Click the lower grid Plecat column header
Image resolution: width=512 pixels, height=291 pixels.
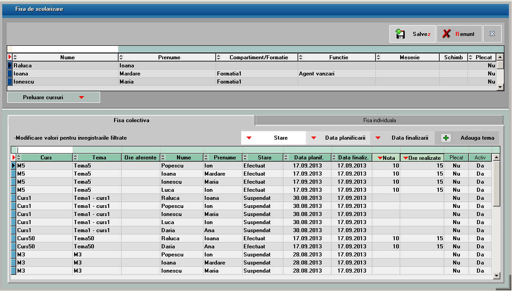point(456,158)
